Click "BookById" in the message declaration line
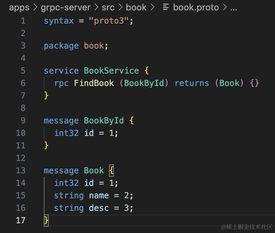Screen dimensions: 275x233 click(104, 121)
